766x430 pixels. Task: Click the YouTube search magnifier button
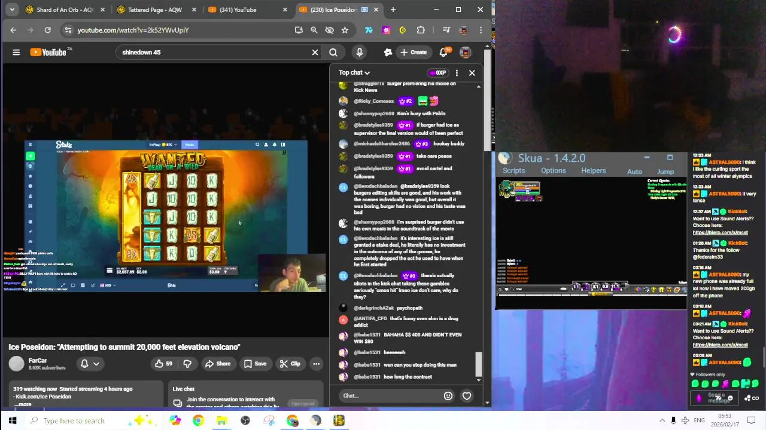click(x=333, y=52)
